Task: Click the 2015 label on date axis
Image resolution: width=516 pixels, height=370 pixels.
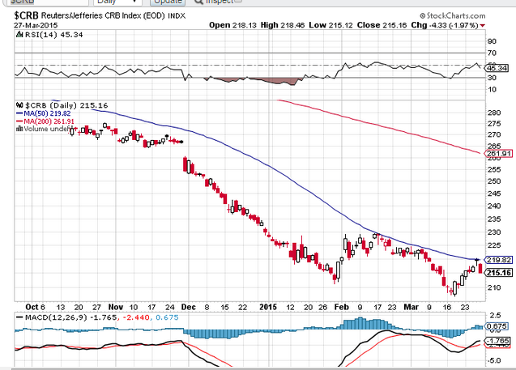Action: point(269,307)
